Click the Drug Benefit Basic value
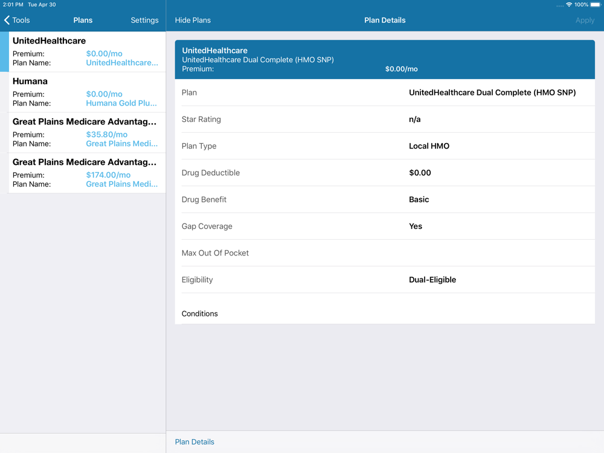 tap(419, 199)
